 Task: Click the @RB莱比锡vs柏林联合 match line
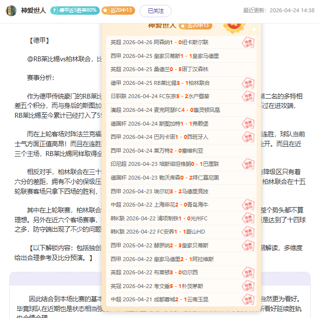pos(64,59)
